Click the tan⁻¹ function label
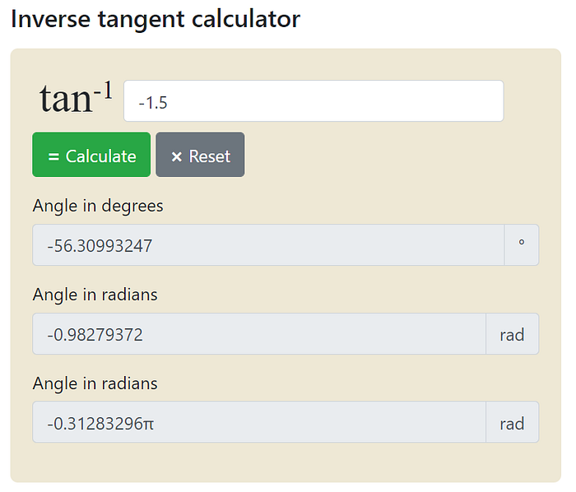This screenshot has width=576, height=492. coord(76,97)
